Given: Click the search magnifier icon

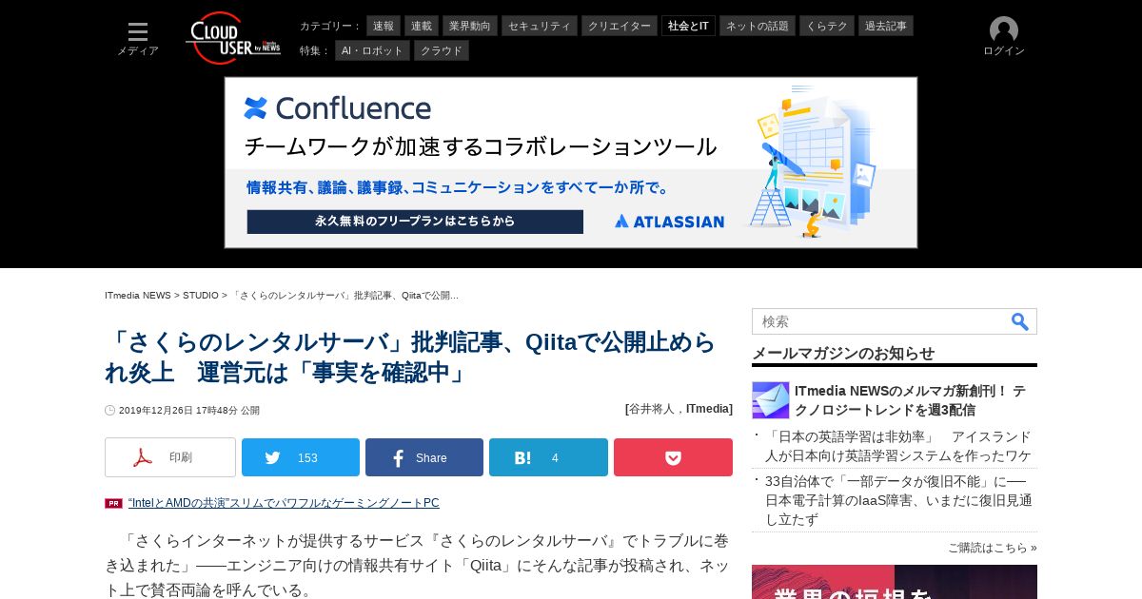Looking at the screenshot, I should click(x=1020, y=321).
